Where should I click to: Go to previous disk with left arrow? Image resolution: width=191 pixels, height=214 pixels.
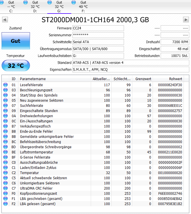coord(5,20)
